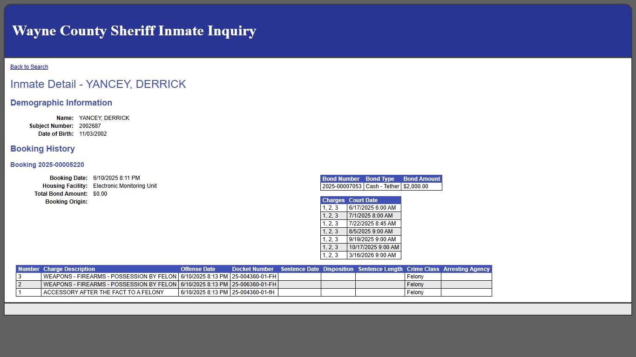The image size is (636, 357).
Task: Click the $2,000.00 bond amount
Action: point(422,186)
